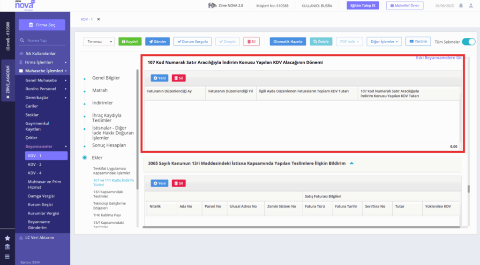
Task: Open Sık Kullanılanlar in sidebar
Action: (40, 53)
